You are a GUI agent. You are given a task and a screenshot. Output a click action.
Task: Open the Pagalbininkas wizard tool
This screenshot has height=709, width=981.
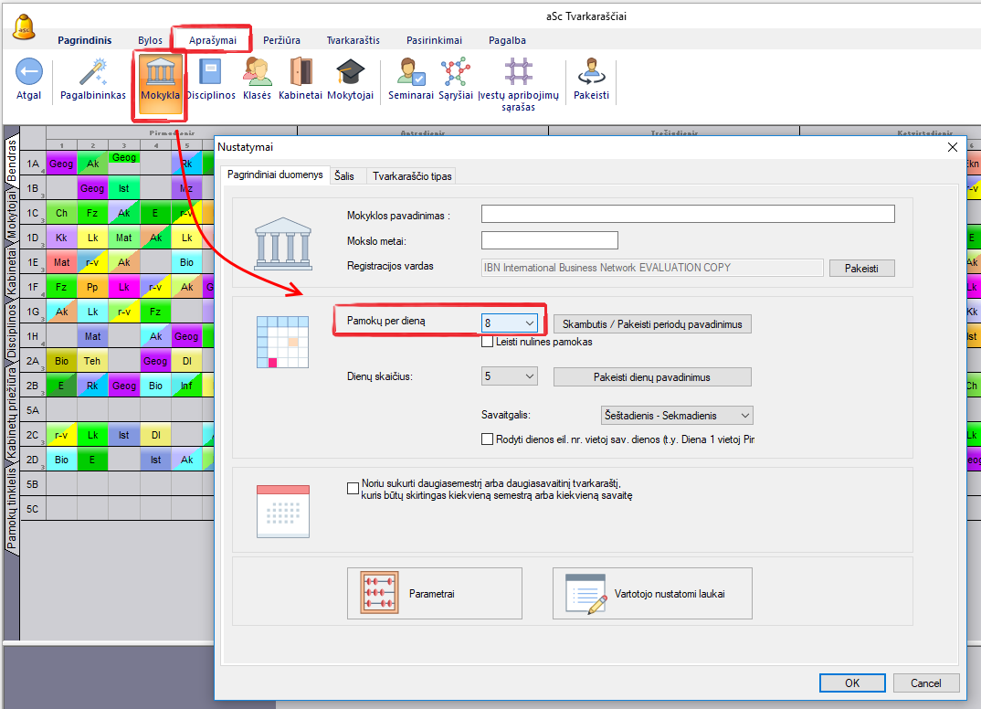click(x=93, y=73)
